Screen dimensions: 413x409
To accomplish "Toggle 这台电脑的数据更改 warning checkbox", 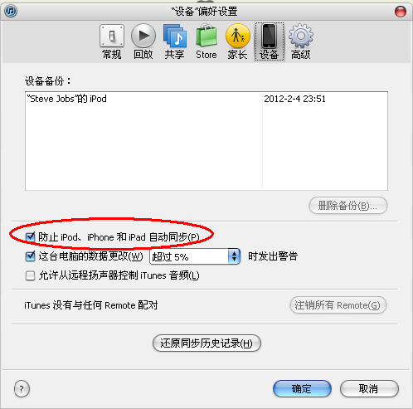I will (x=30, y=256).
